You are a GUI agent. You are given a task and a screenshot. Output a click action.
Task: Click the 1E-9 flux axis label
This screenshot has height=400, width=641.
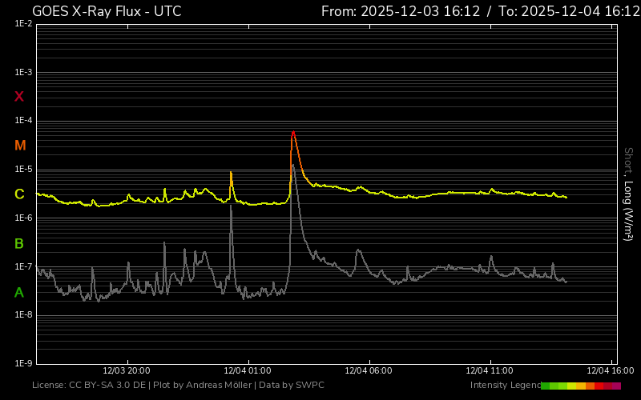click(x=23, y=363)
